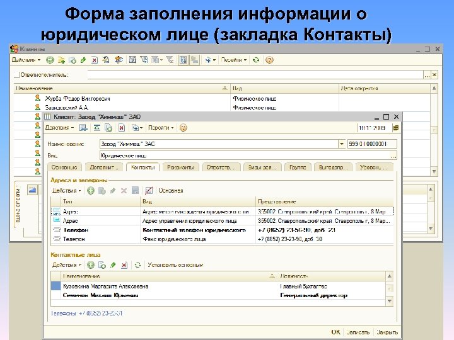Image resolution: width=454 pixels, height=340 pixels.
Task: Refresh the Контактные лица list
Action: [x=138, y=265]
